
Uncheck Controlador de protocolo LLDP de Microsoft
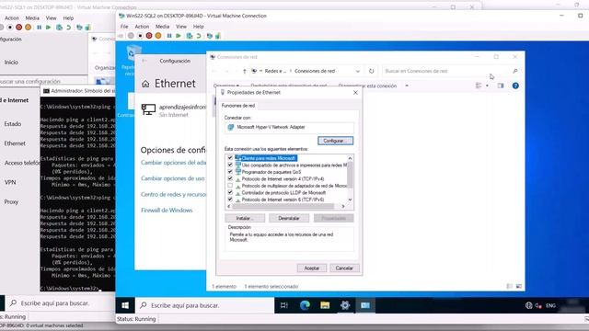230,192
